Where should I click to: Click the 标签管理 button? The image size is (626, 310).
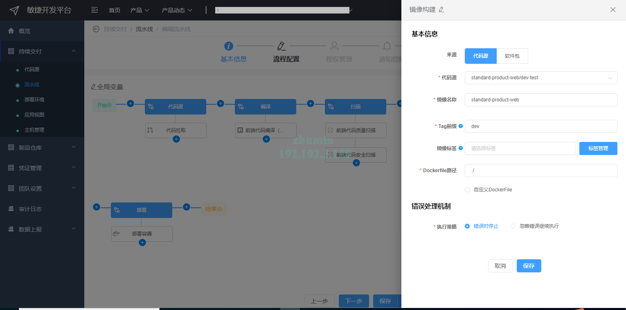(x=598, y=148)
